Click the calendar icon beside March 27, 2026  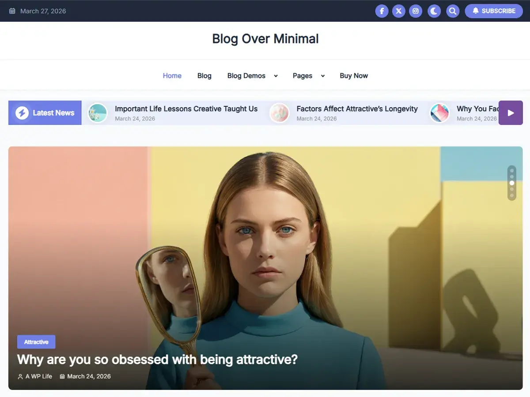pos(12,11)
